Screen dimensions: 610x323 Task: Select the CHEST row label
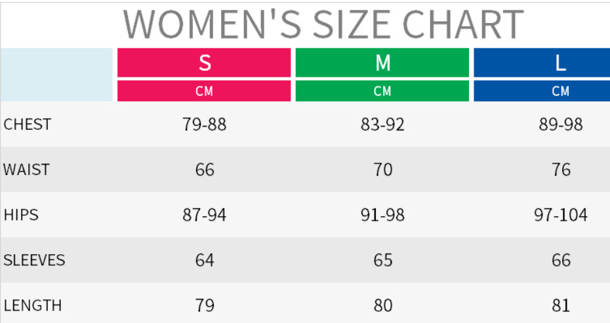tap(28, 124)
